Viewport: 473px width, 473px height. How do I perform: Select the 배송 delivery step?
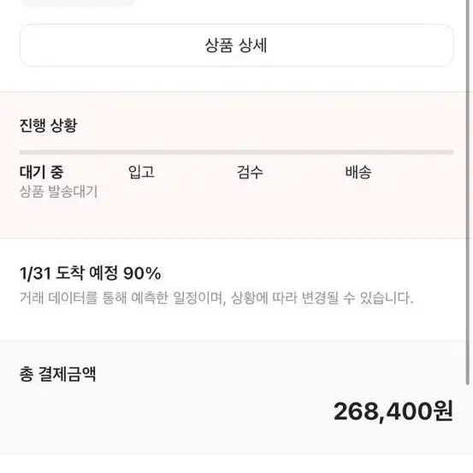pyautogui.click(x=358, y=172)
